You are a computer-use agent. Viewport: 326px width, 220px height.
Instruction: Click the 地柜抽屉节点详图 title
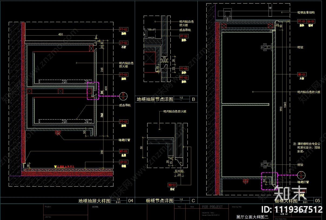tap(155, 99)
